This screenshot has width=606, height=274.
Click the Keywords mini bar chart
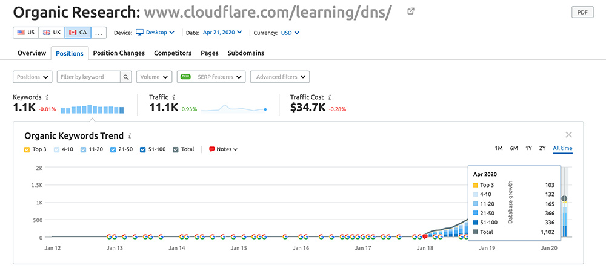92,109
